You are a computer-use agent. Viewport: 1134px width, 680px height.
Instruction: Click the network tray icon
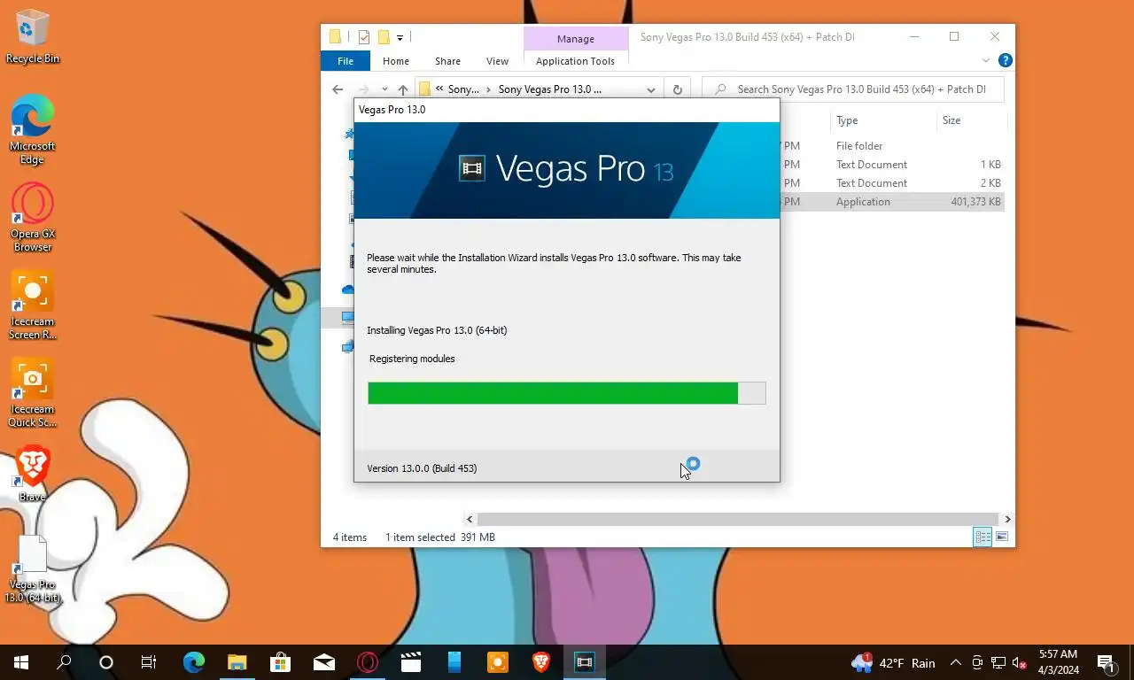point(998,662)
